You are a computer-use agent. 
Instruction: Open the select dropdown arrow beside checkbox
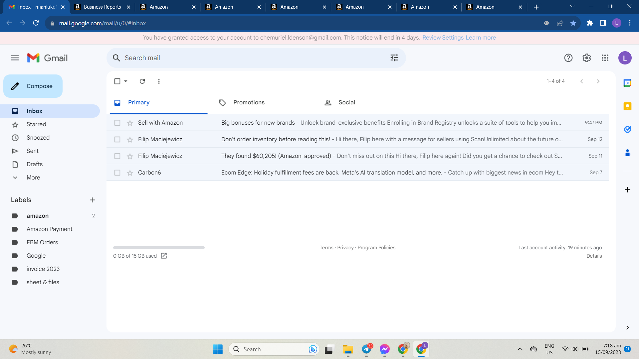126,81
